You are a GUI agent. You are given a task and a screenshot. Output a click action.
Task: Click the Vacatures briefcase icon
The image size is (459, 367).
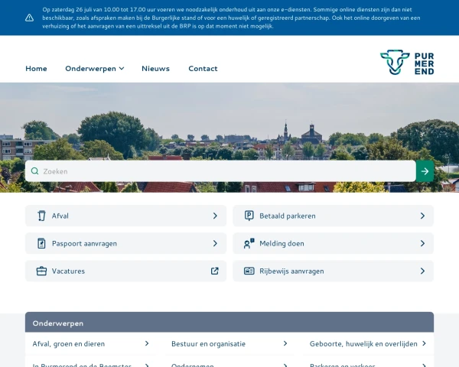point(41,271)
